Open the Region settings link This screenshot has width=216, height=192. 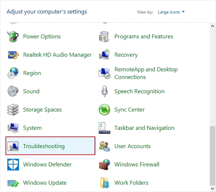(x=32, y=73)
